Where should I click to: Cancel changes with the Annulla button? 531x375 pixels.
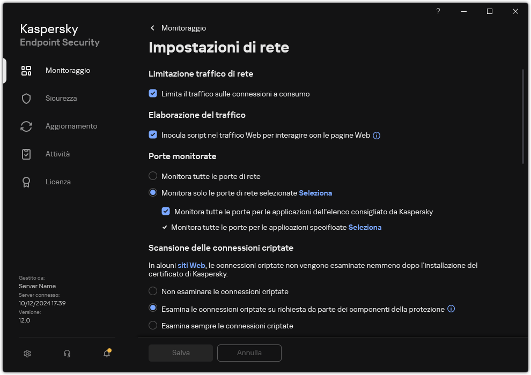(x=249, y=352)
